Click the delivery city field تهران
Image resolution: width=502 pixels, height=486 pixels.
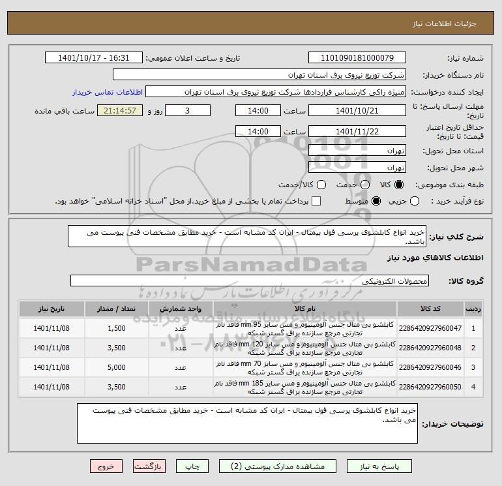pyautogui.click(x=357, y=167)
